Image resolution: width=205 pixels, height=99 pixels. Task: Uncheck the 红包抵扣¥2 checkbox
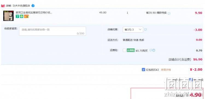pyautogui.click(x=143, y=69)
